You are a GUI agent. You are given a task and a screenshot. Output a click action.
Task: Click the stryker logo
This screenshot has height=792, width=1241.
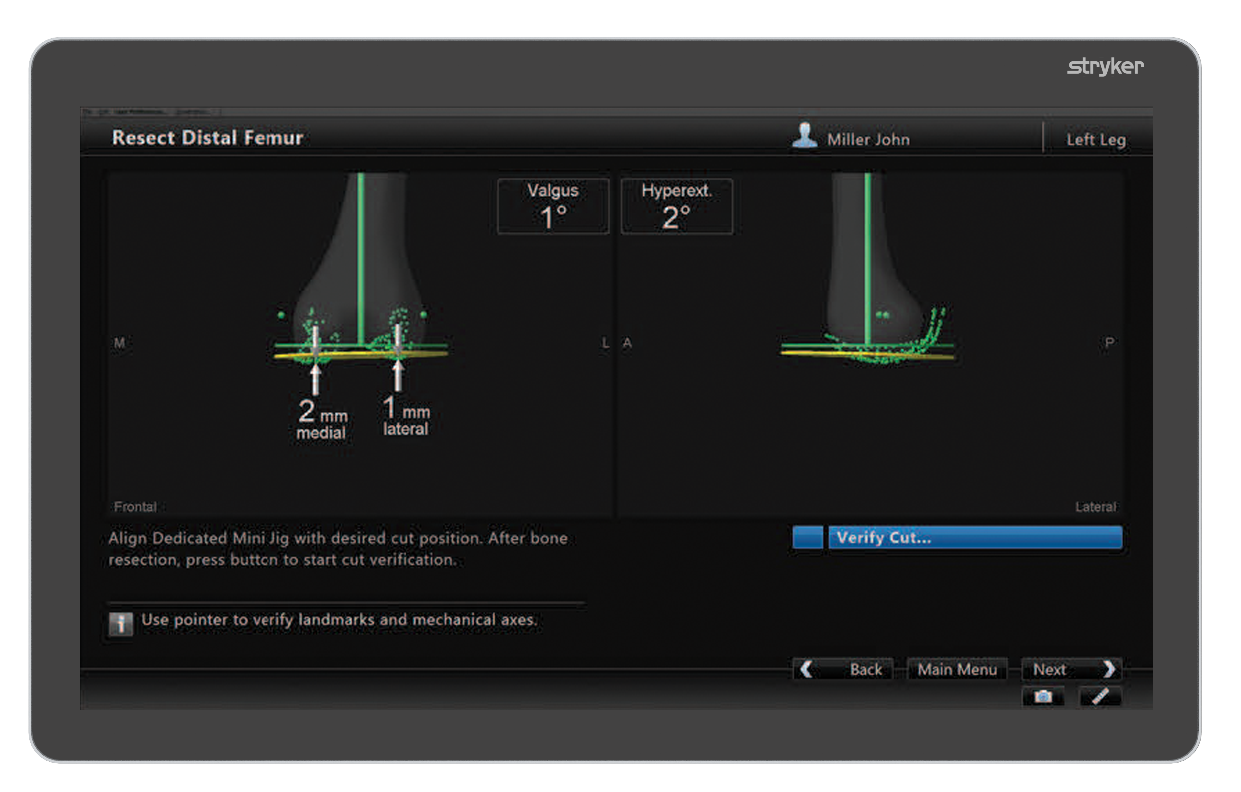tap(1105, 66)
